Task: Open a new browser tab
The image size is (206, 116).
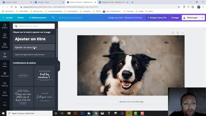Action: 132,2
